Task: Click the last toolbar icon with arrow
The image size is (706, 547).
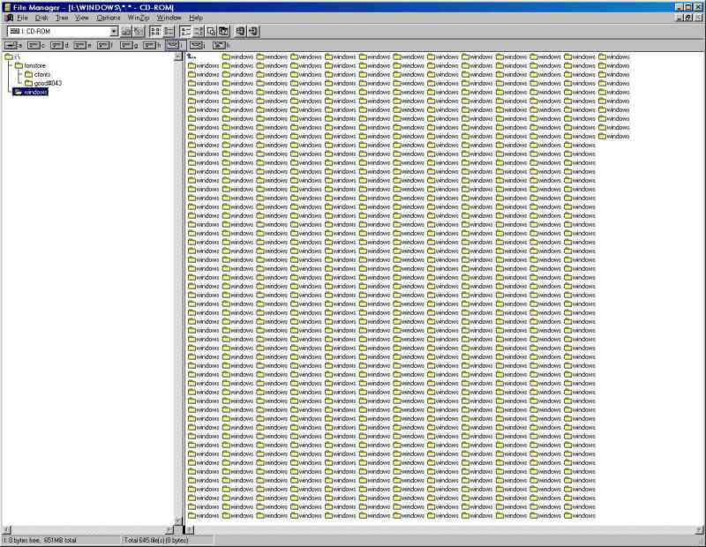Action: click(253, 31)
